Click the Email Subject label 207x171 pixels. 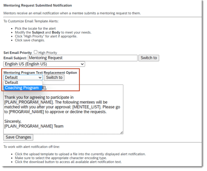[x=15, y=58]
